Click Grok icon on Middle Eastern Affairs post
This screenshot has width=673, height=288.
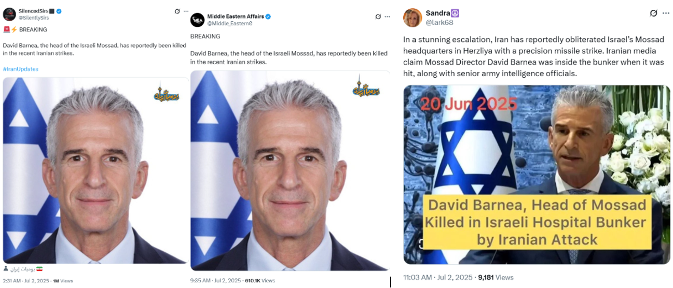point(378,17)
